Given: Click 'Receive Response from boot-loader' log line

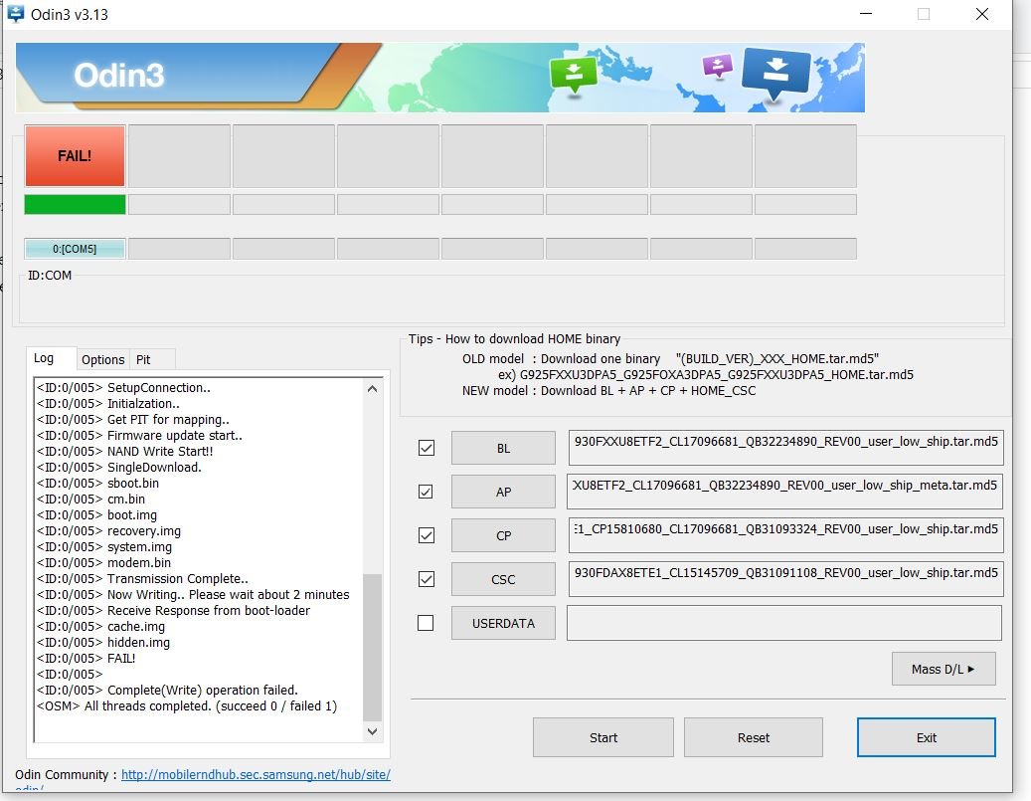Looking at the screenshot, I should coord(174,610).
